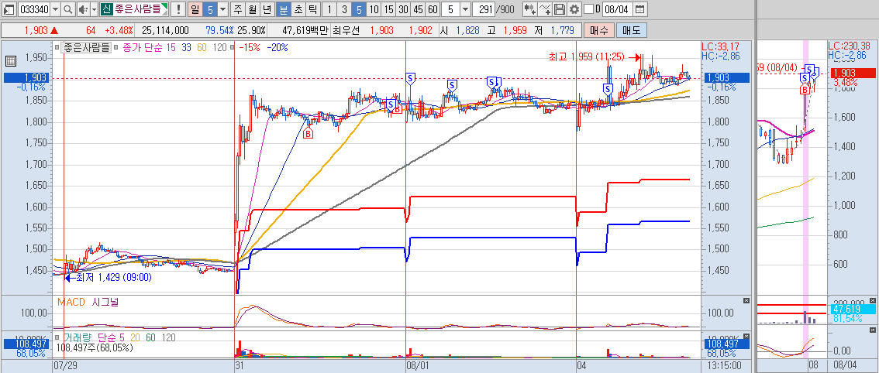This screenshot has height=373, width=879.
Task: Open the custom interval dropdown showing 5
Action: tap(465, 9)
